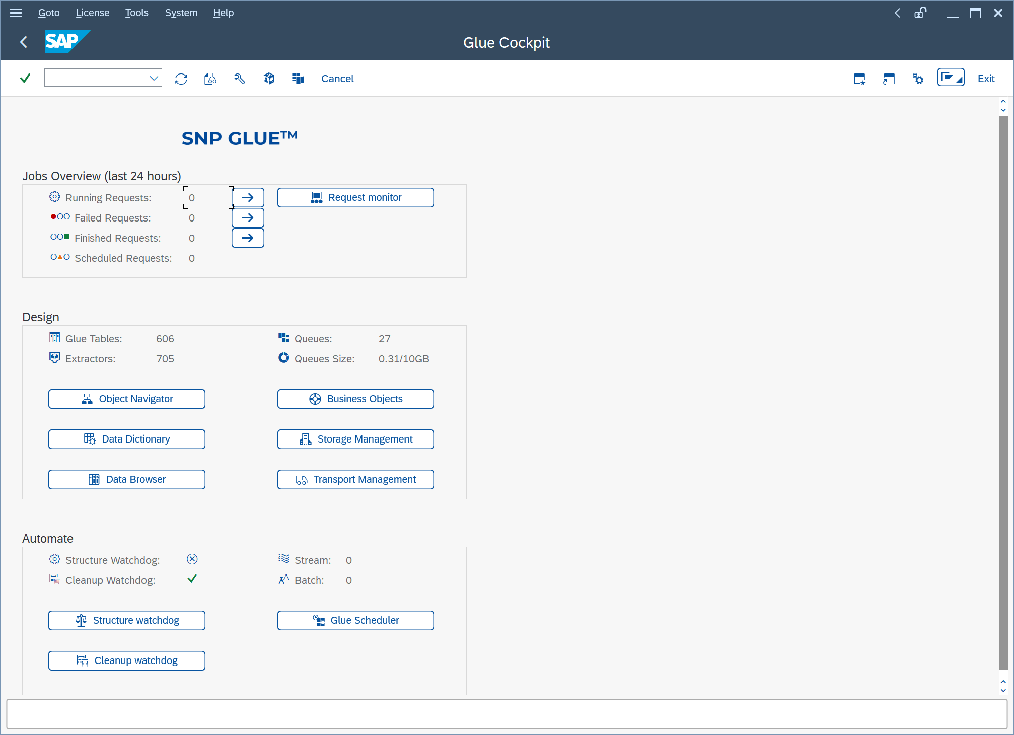Click the Batch icon
The height and width of the screenshot is (735, 1014).
[284, 579]
